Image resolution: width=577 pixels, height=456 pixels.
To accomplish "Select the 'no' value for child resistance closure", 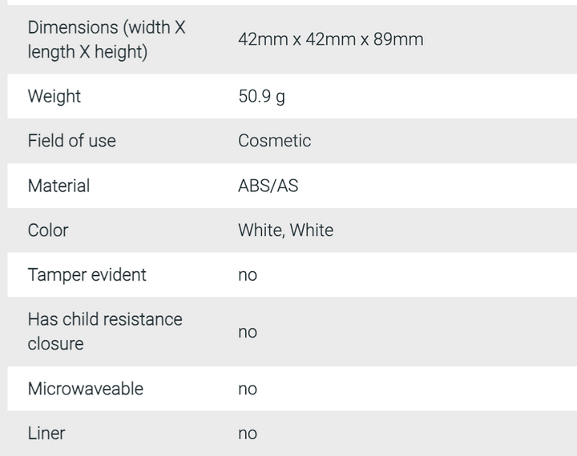I will [248, 332].
